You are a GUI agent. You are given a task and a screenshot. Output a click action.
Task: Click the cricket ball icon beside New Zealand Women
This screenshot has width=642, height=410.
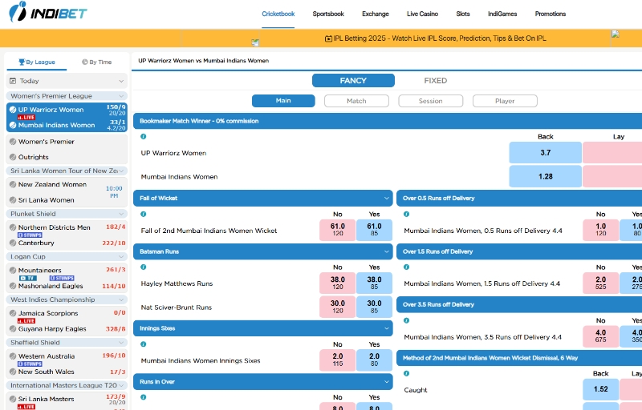coord(13,185)
